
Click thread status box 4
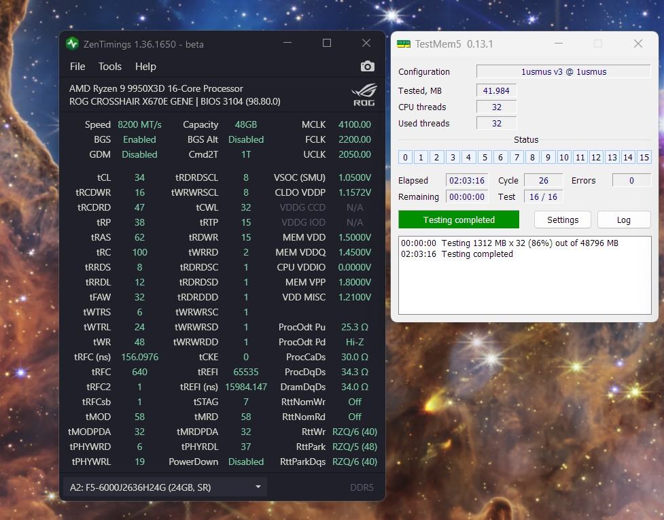click(468, 158)
